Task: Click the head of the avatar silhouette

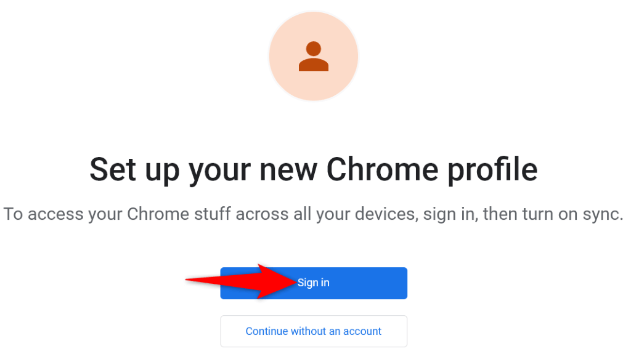Action: [x=314, y=48]
